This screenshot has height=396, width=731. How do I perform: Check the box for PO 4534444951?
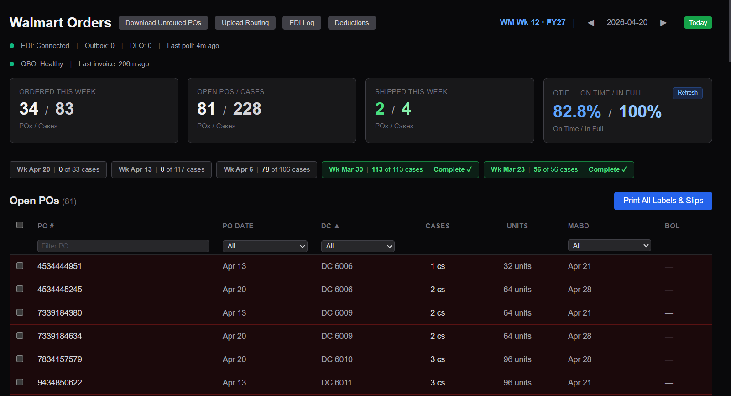(x=20, y=266)
